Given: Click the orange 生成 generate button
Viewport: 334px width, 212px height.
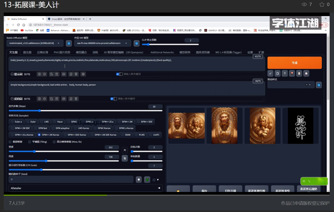Looking at the screenshot, I should pyautogui.click(x=295, y=63).
